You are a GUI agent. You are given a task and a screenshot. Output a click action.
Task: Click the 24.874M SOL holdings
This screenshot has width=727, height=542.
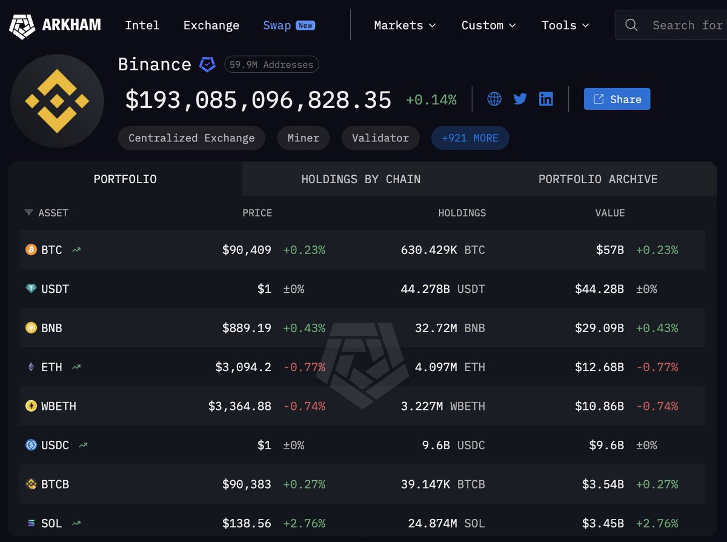(446, 523)
